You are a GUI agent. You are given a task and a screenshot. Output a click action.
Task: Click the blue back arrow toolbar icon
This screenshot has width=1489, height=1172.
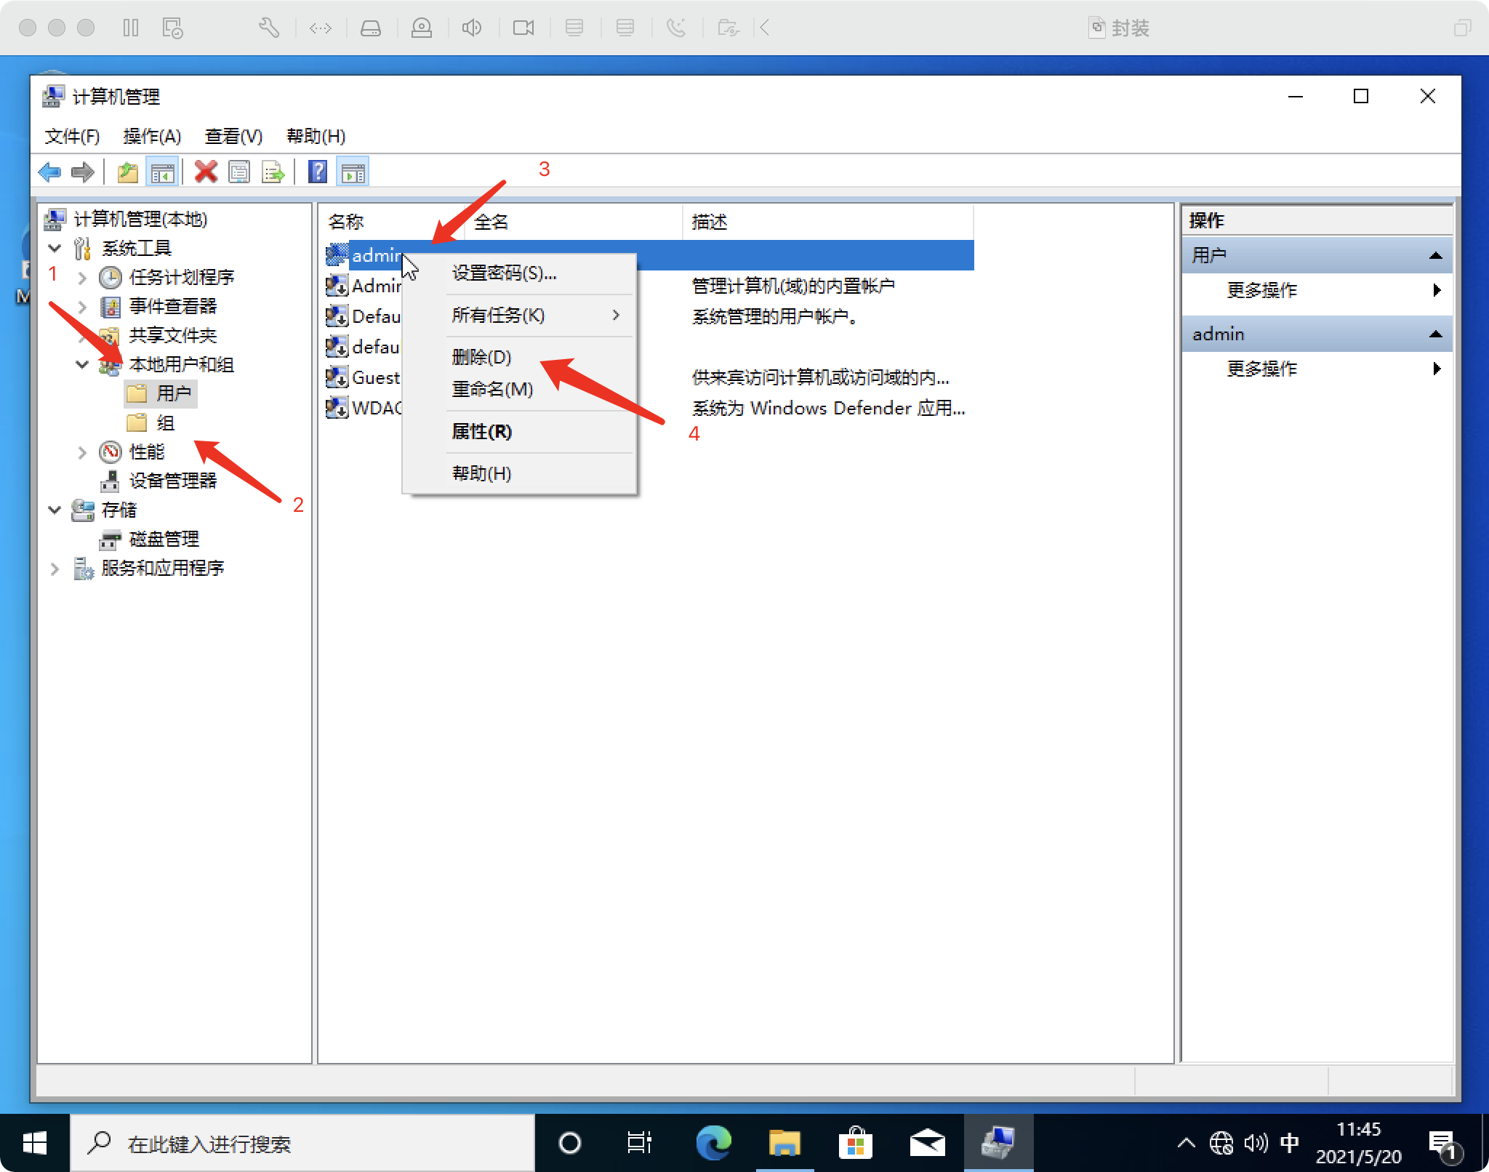click(49, 172)
